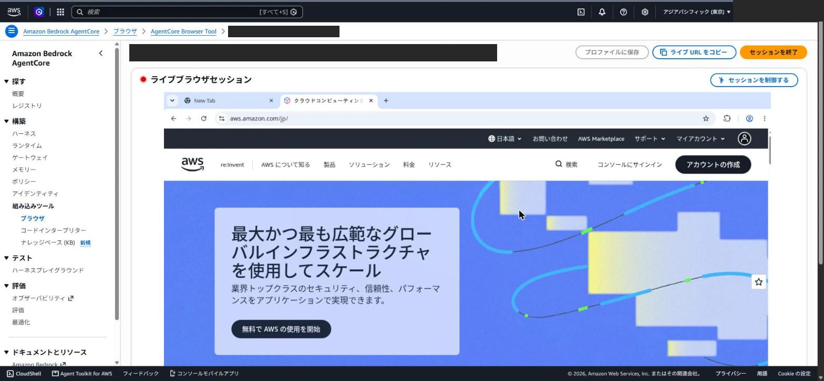Click セッションを制御する button

point(754,80)
